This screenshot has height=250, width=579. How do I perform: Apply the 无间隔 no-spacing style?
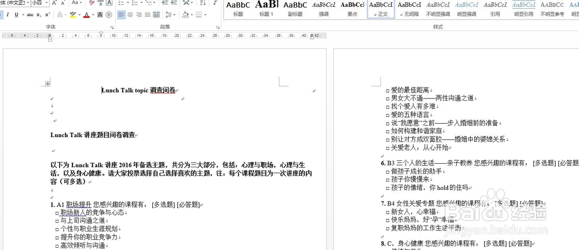pos(409,9)
